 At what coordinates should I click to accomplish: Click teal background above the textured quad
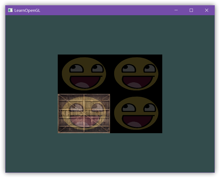110,34
